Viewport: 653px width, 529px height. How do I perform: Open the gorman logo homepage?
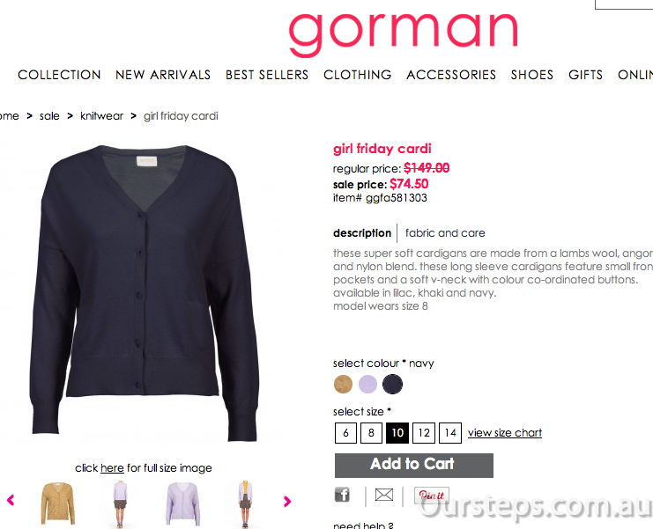[x=403, y=34]
